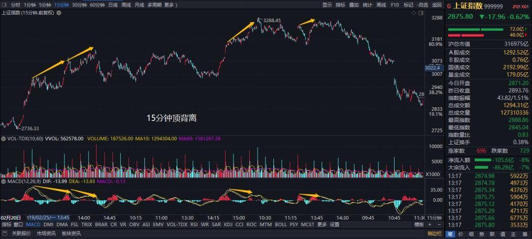The height and width of the screenshot is (239, 532).
Task: Switch chart to 月线 monthly period
Action: click(139, 5)
